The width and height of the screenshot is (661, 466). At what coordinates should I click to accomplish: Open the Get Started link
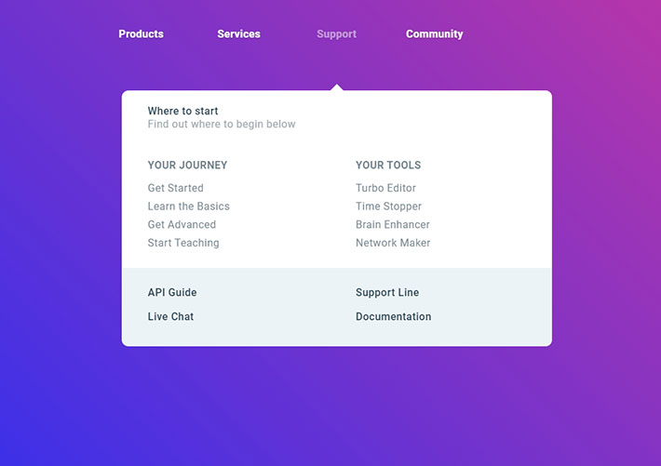[175, 188]
